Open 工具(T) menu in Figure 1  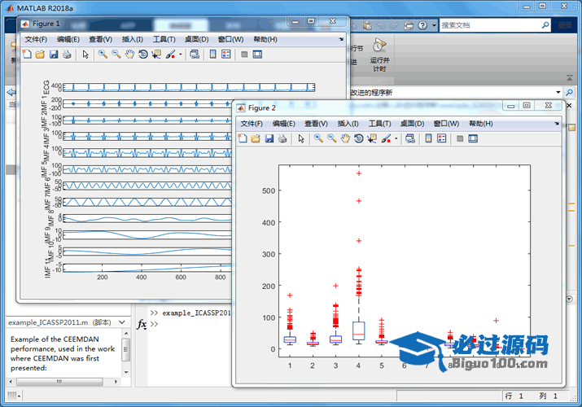click(x=164, y=39)
